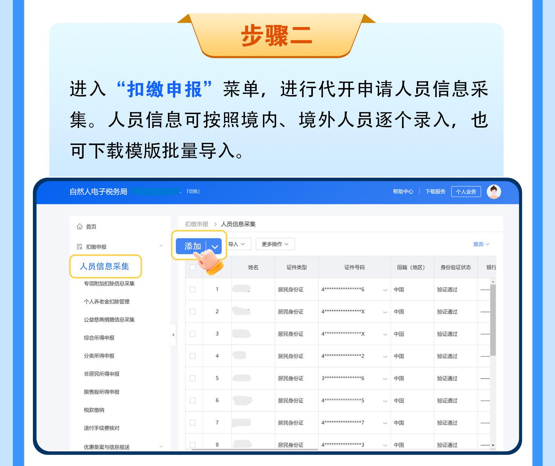The height and width of the screenshot is (466, 555).
Task: Expand the 查询 filter panel
Action: click(x=481, y=244)
